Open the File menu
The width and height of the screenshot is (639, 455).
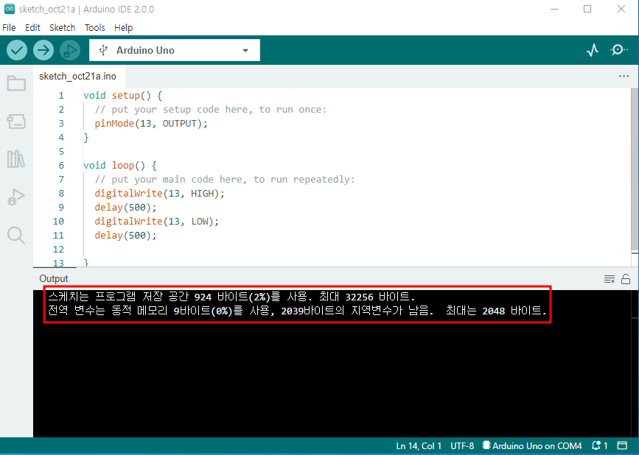click(x=9, y=28)
